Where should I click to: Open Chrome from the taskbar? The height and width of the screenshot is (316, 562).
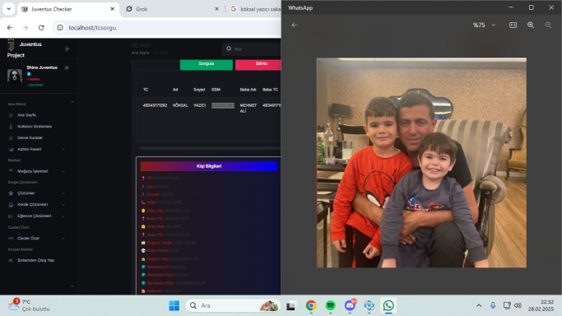tap(311, 305)
